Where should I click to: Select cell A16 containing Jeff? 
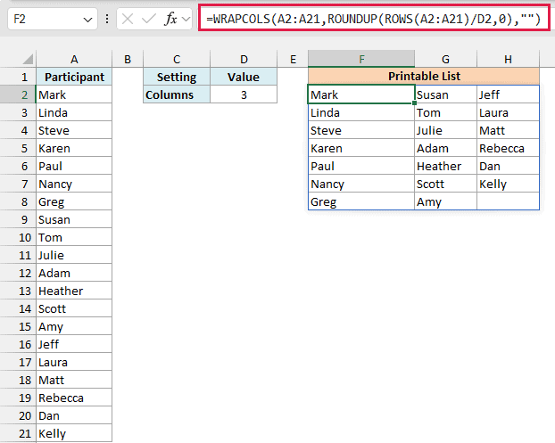[74, 344]
